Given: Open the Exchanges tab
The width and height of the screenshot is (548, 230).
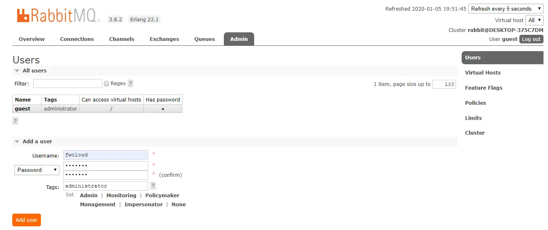Looking at the screenshot, I should click(x=164, y=39).
